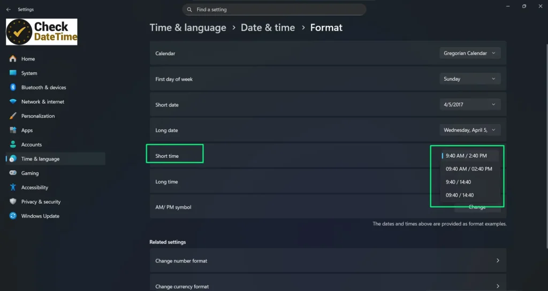Viewport: 548px width, 291px height.
Task: Click the Personalization paintbrush icon
Action: point(13,116)
